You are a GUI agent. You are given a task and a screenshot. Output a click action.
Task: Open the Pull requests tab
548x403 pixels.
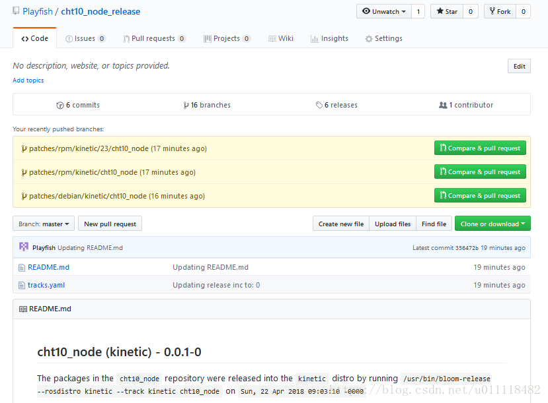pos(154,38)
